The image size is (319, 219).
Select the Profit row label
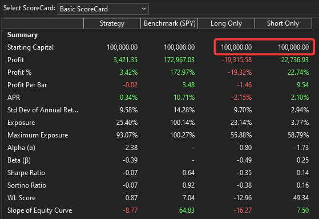(15, 60)
